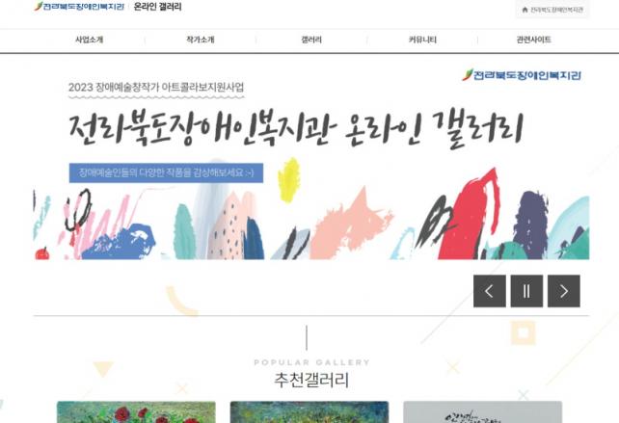Viewport: 619px width, 423px height.
Task: Click the home icon in top-right link
Action: tap(525, 10)
